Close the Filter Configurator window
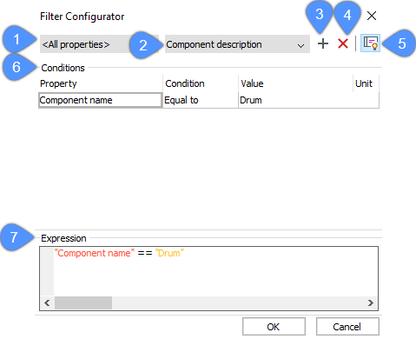416x339 pixels. [x=372, y=16]
